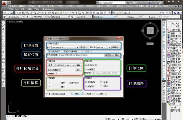183x120 pixels.
Task: Select the Rotate tool in modify toolbar
Action: [x=164, y=42]
